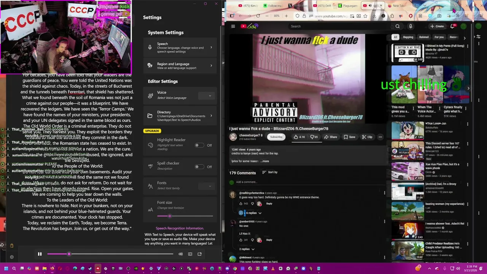Click the speaker volume icon in the TTS player
Viewport: 487px width, 274px height.
[x=181, y=254]
